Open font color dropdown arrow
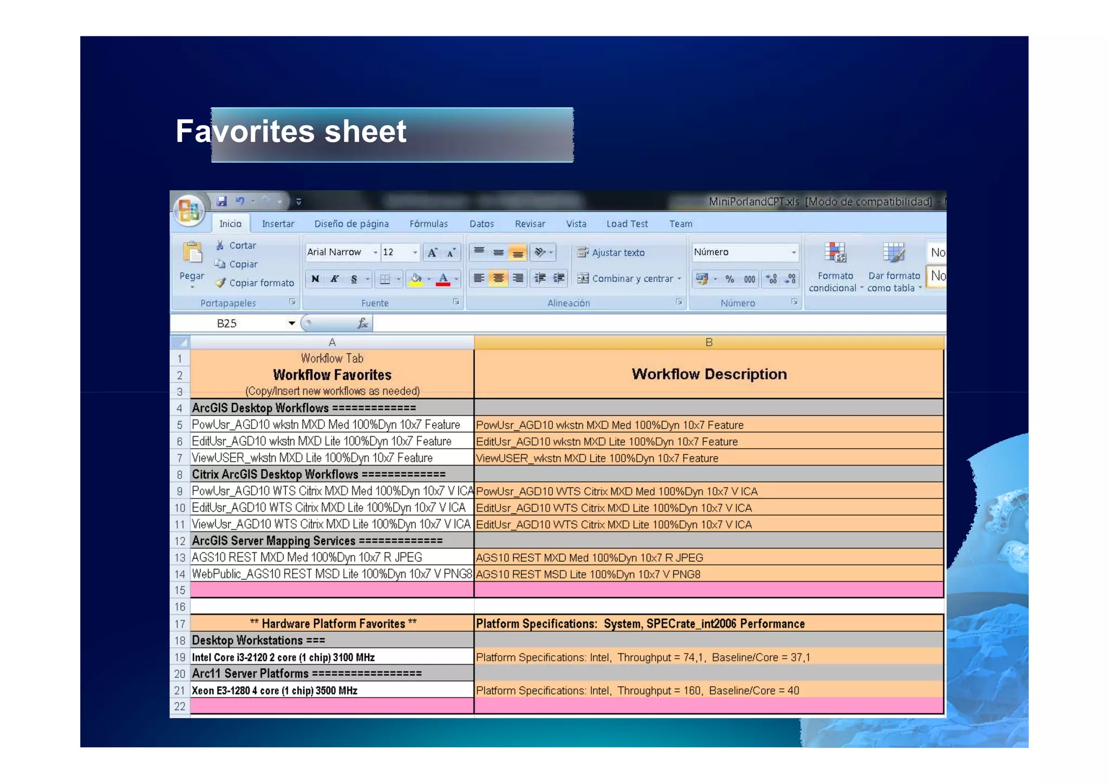This screenshot has width=1109, height=784. pyautogui.click(x=456, y=279)
